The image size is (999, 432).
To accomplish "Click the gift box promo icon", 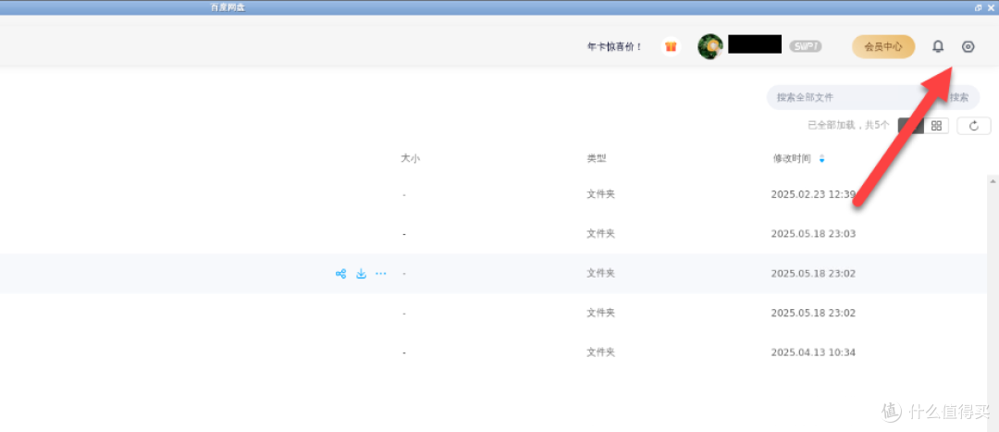I will click(671, 46).
